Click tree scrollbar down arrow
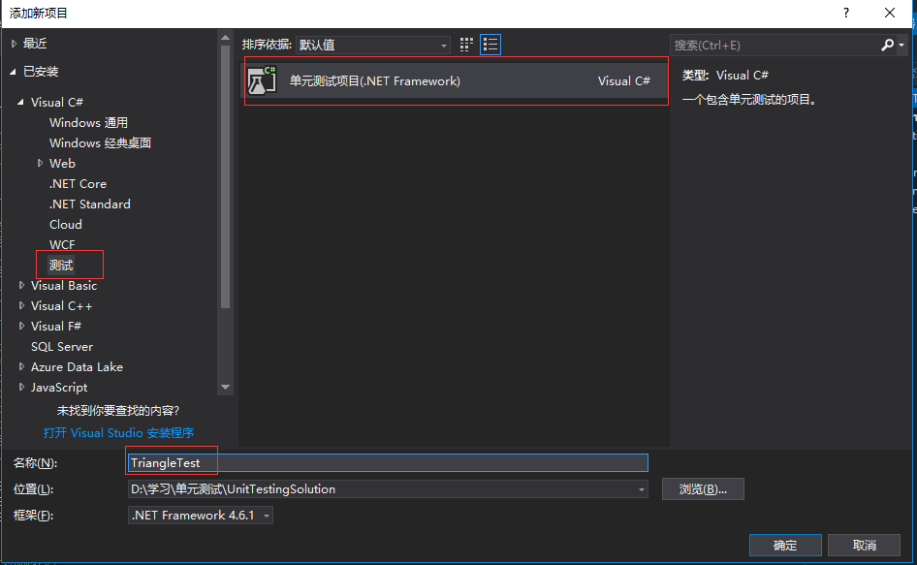 225,388
